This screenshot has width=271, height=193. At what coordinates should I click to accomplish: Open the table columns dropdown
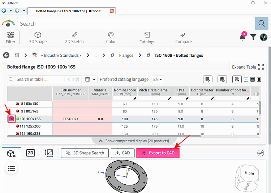[91, 80]
